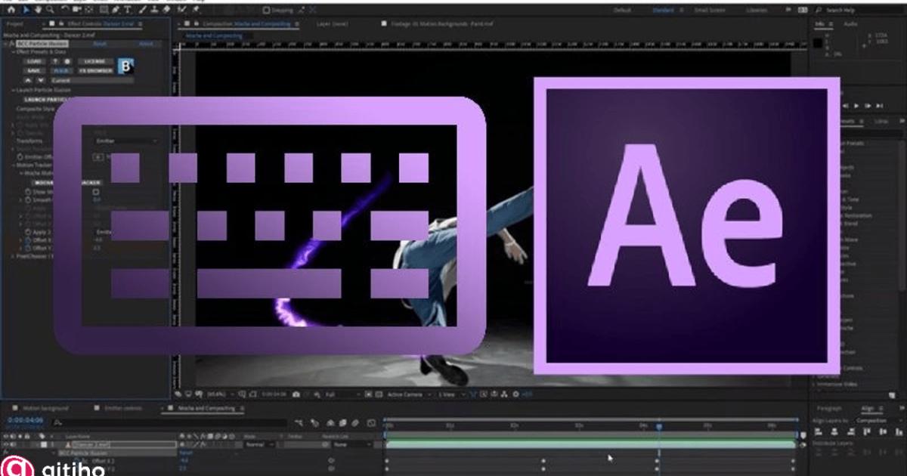Open the Normal blending mode dropdown
The image size is (907, 476).
[x=260, y=445]
